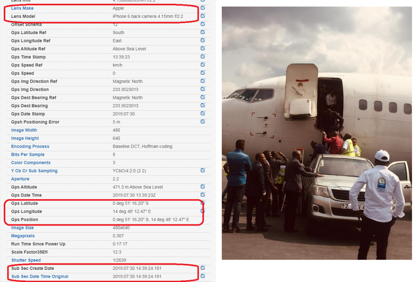Edit Y Cb Cr Sub Sampling value
417x282 pixels.
tap(203, 170)
